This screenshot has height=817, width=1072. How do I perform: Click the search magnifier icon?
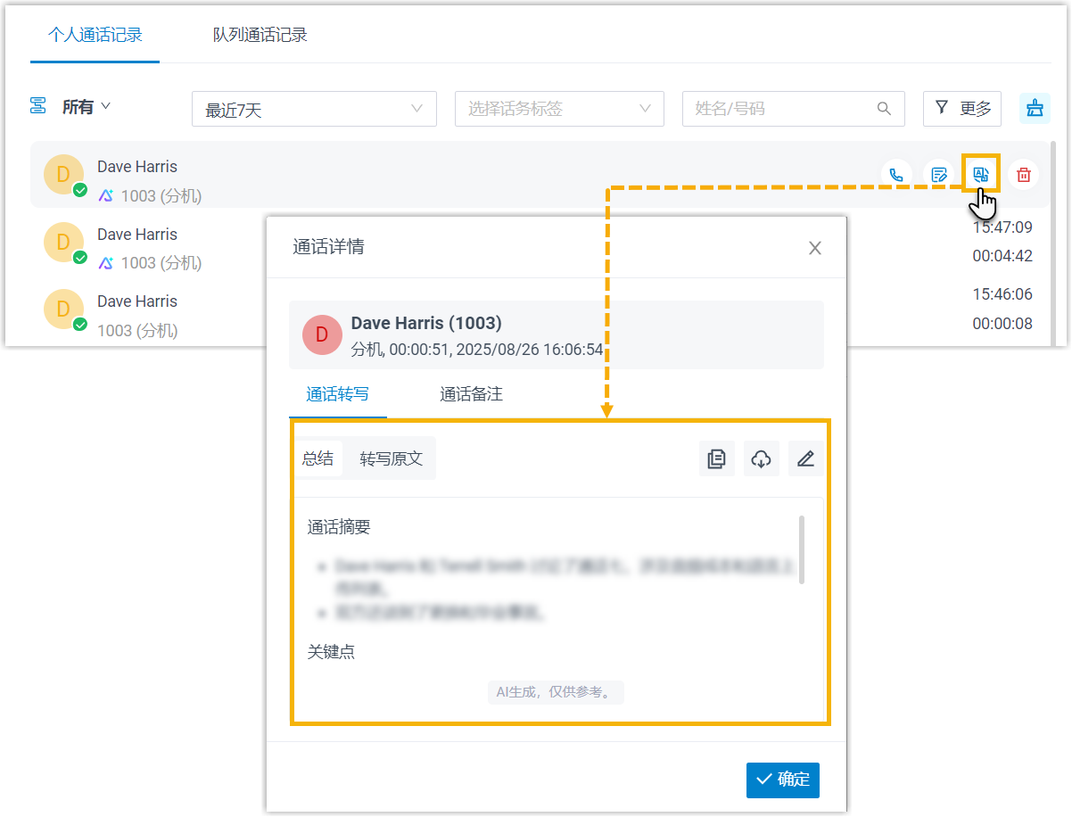pyautogui.click(x=884, y=109)
